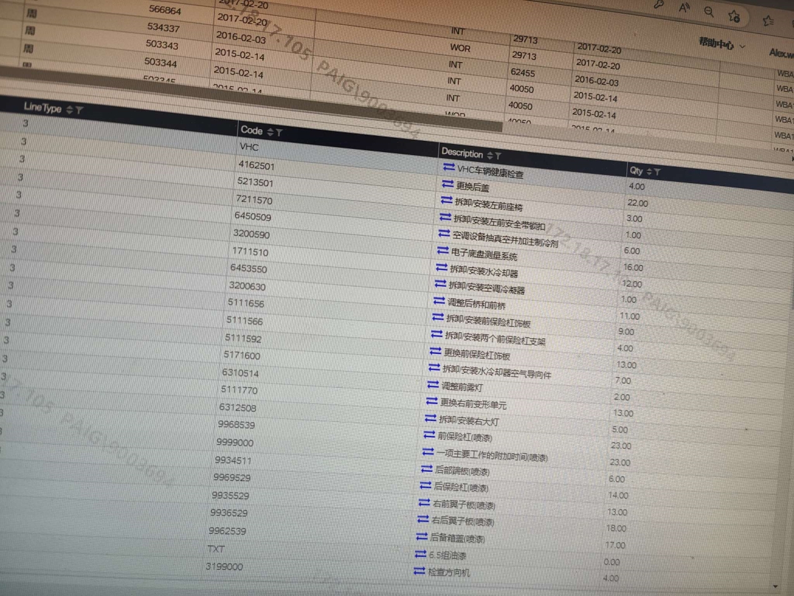This screenshot has height=596, width=794.
Task: Select code cell 6453550
Action: (x=248, y=268)
